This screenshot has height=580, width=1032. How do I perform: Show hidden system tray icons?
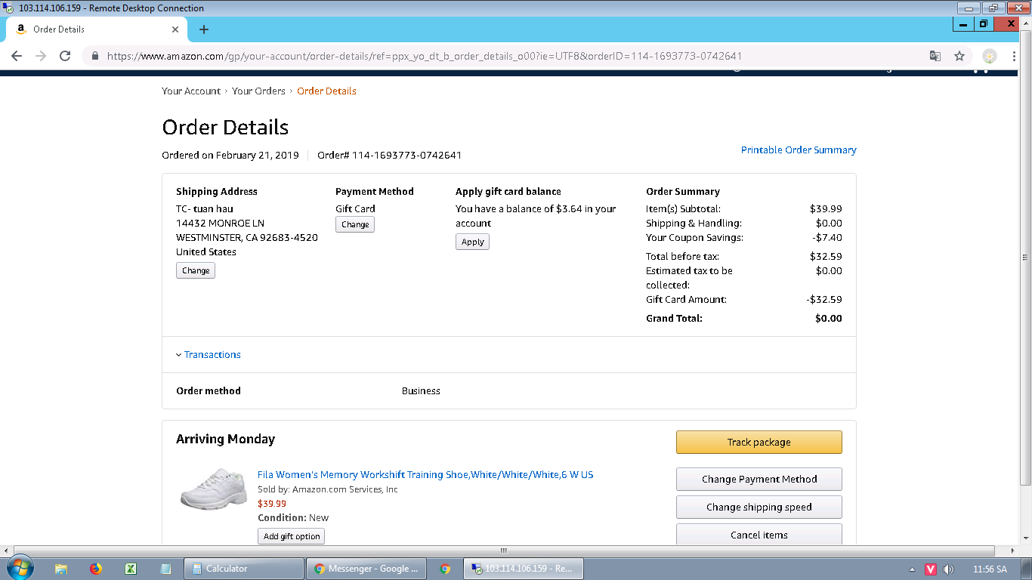[x=912, y=569]
